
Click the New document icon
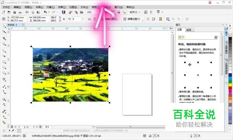click(x=4, y=12)
